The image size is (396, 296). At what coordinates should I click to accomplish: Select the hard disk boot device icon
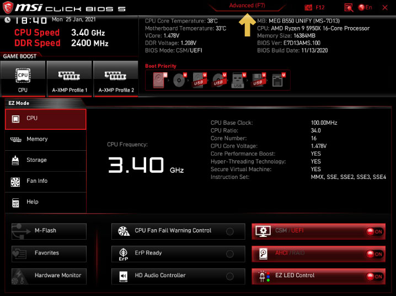(x=159, y=81)
